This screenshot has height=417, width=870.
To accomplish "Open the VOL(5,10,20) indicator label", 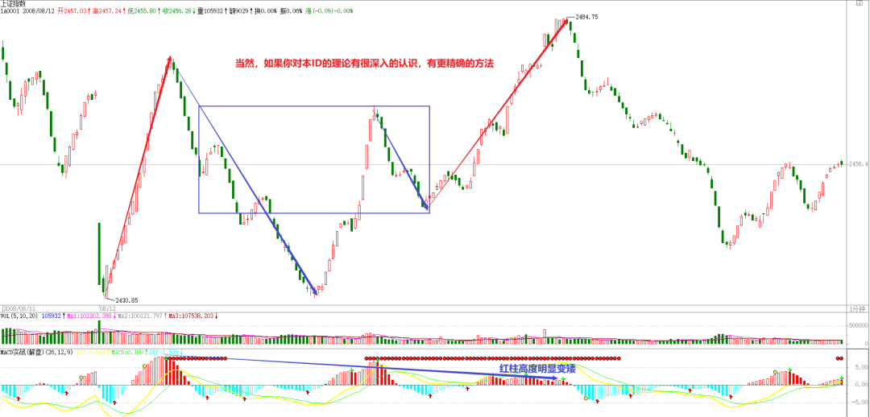I will pos(21,316).
